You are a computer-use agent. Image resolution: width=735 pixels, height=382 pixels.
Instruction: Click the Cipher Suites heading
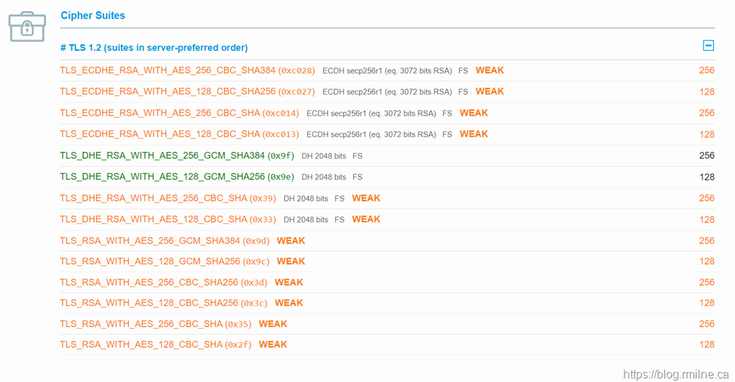[x=93, y=15]
